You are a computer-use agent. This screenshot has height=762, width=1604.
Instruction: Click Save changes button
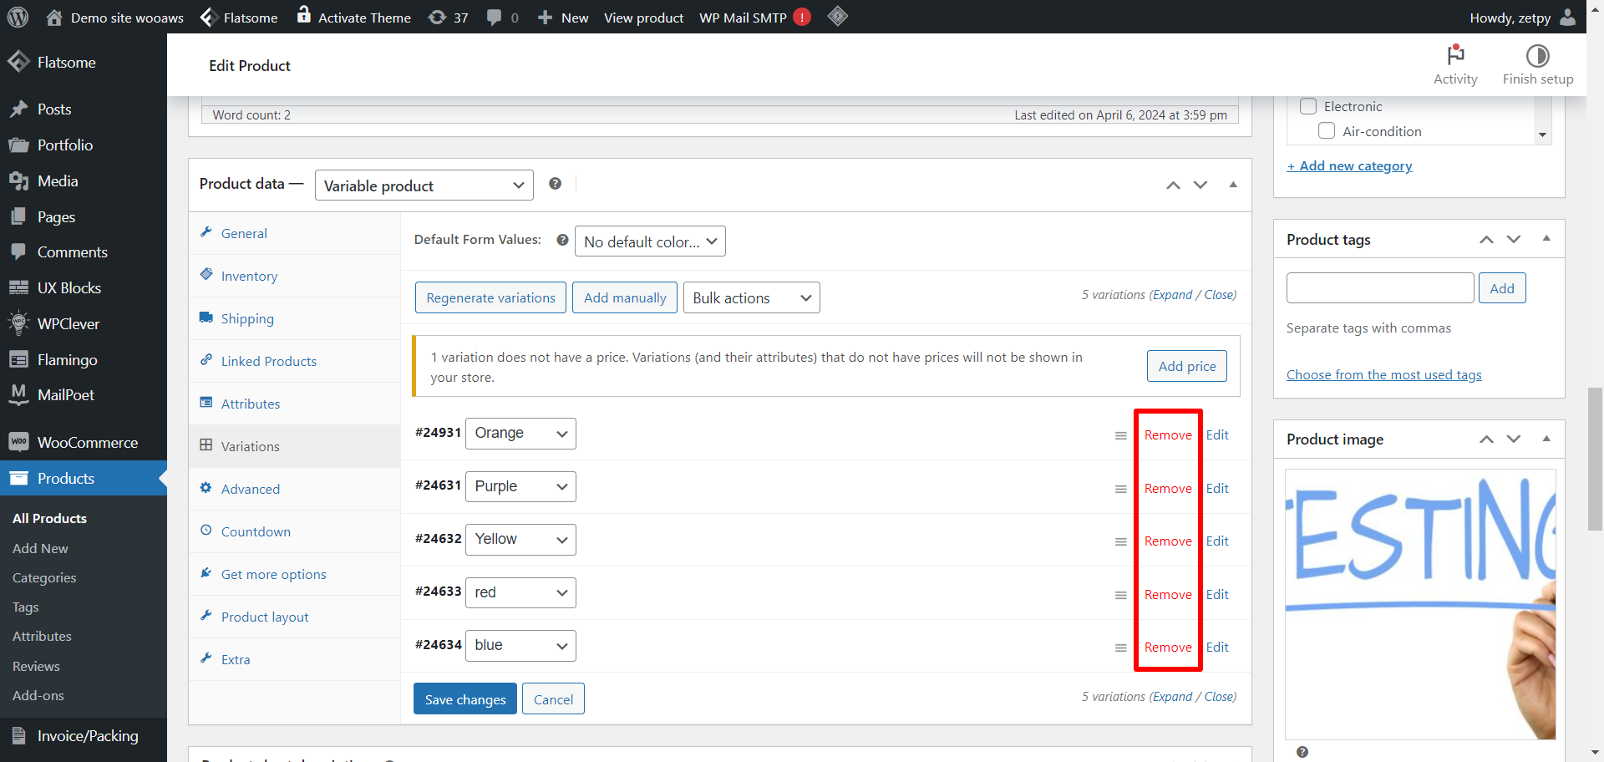point(465,699)
